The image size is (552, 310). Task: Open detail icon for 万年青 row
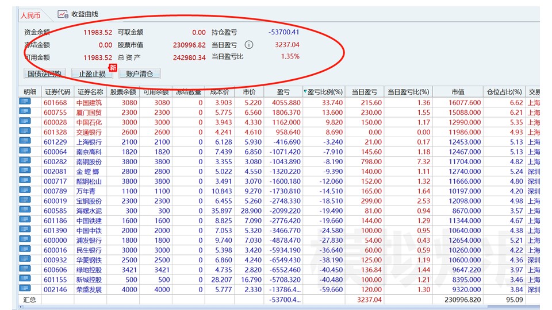(x=25, y=190)
